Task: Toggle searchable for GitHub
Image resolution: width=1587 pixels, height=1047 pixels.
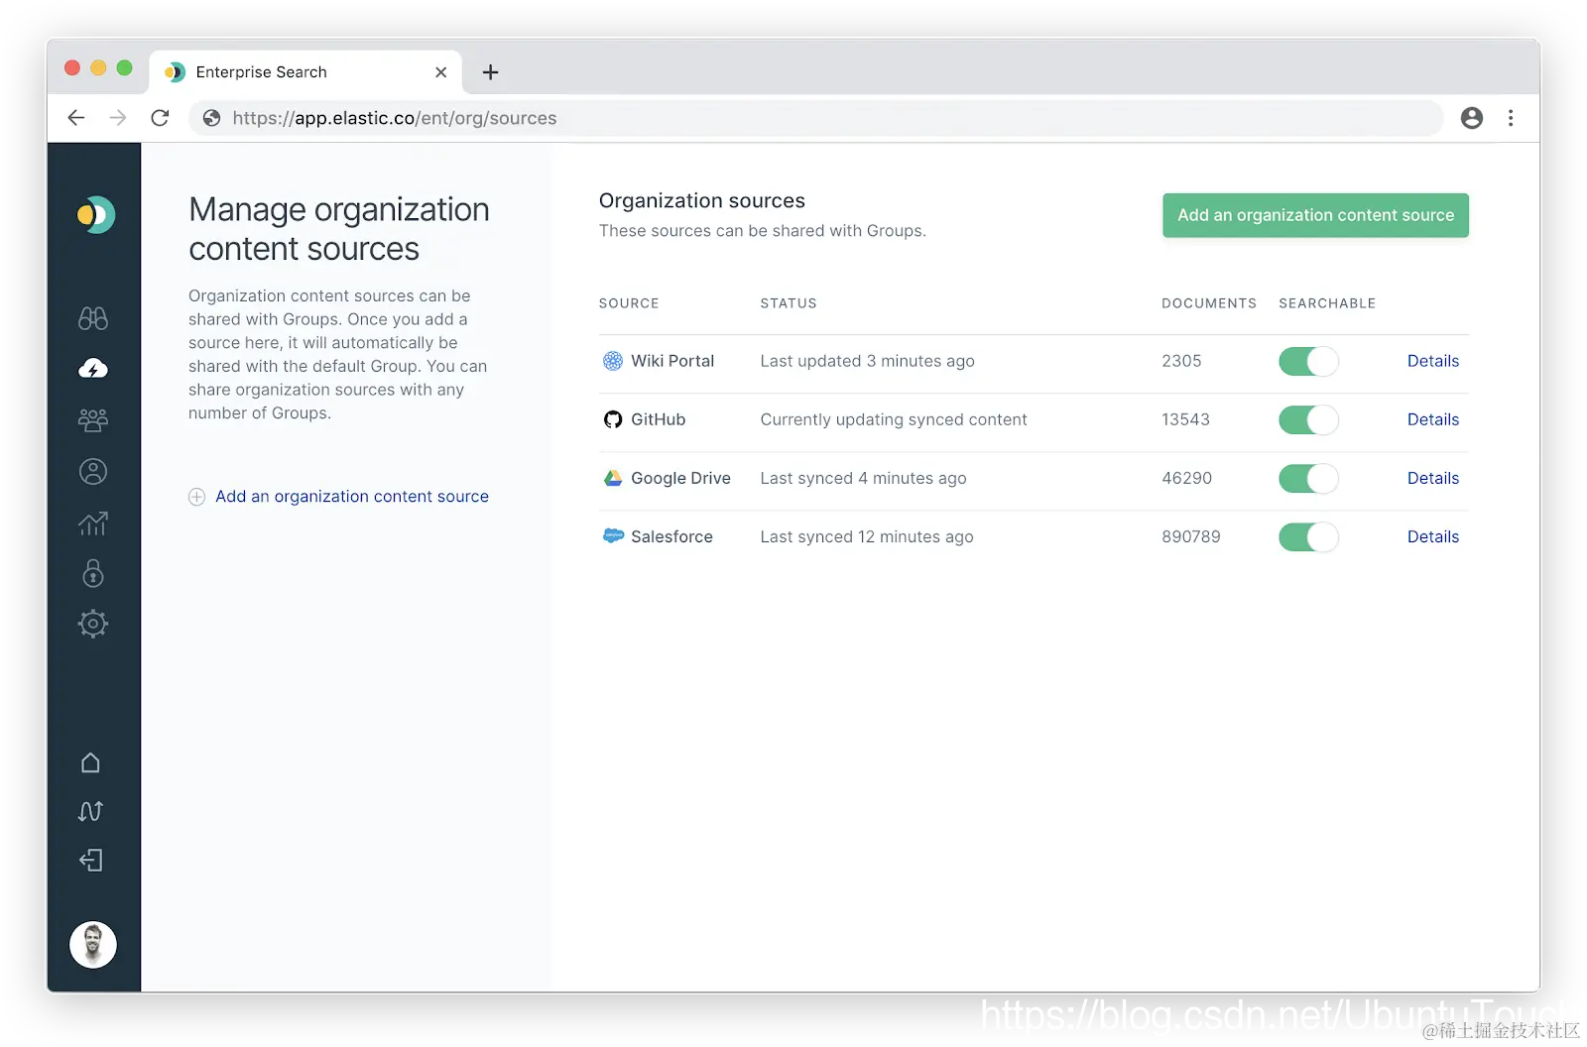Action: 1308,419
